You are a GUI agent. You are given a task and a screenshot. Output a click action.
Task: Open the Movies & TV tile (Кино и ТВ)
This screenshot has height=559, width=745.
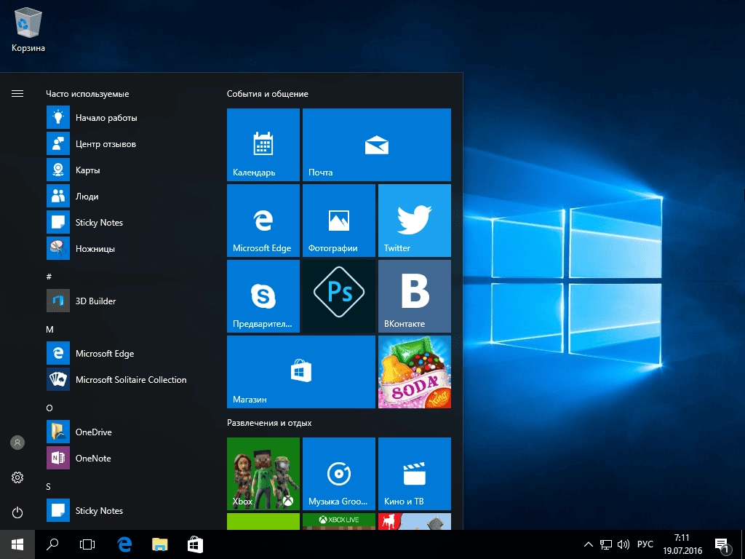click(x=414, y=473)
